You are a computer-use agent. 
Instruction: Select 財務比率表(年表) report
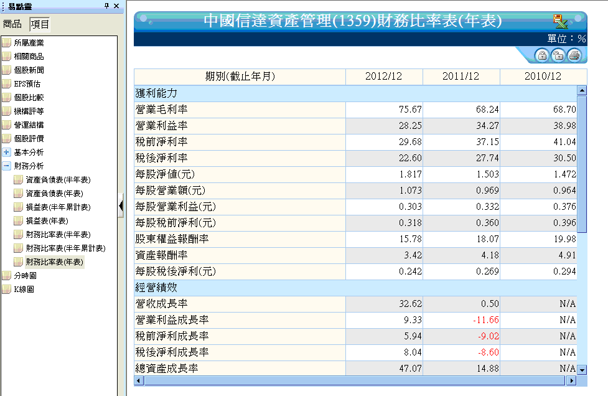click(55, 262)
